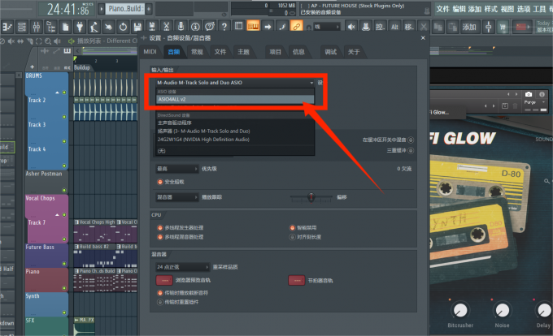
Task: Adjust the 偏移 offset slider
Action: pos(311,198)
